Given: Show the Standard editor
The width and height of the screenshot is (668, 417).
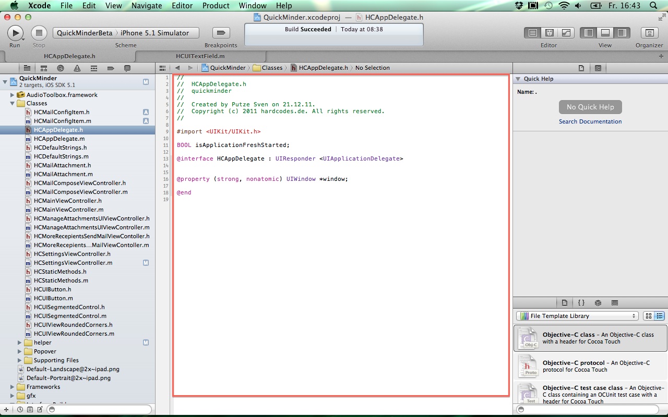Looking at the screenshot, I should tap(533, 33).
